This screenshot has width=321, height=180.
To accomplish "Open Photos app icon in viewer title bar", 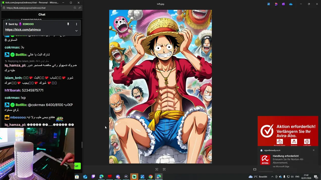I will point(269,4).
